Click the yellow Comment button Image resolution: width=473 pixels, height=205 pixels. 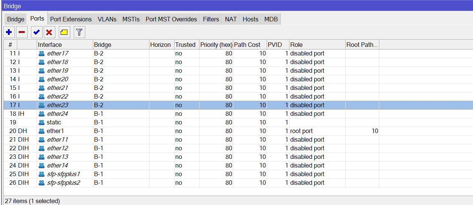click(64, 32)
